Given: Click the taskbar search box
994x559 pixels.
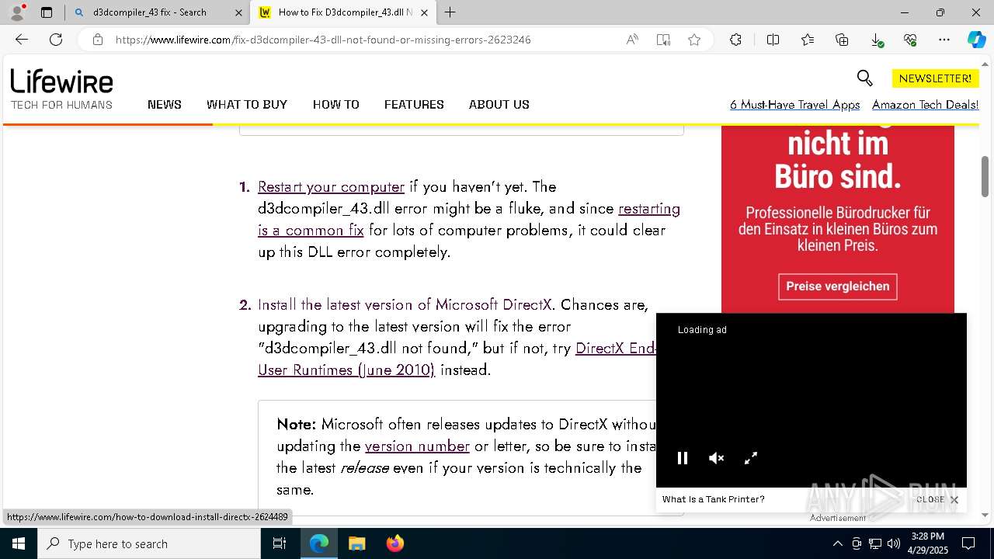Looking at the screenshot, I should click(x=149, y=543).
